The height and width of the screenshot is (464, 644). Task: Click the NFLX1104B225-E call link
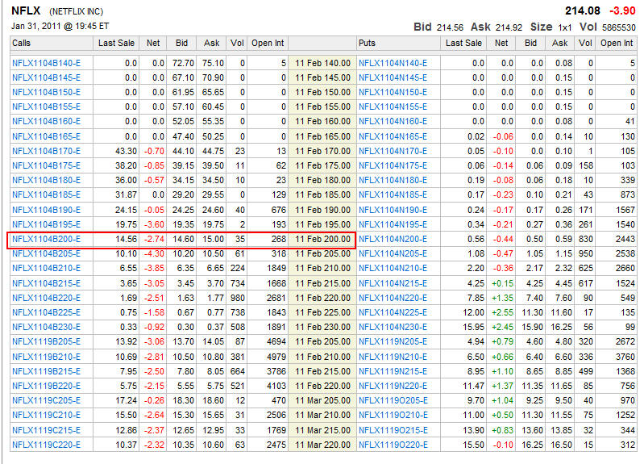(x=47, y=312)
